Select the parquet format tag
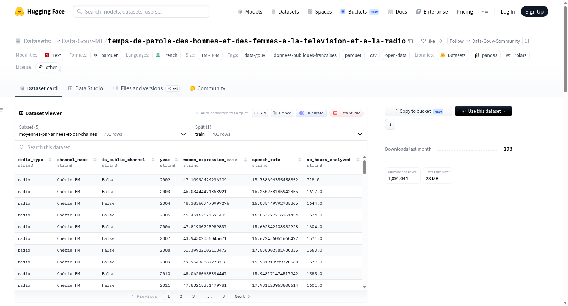 tap(105, 55)
